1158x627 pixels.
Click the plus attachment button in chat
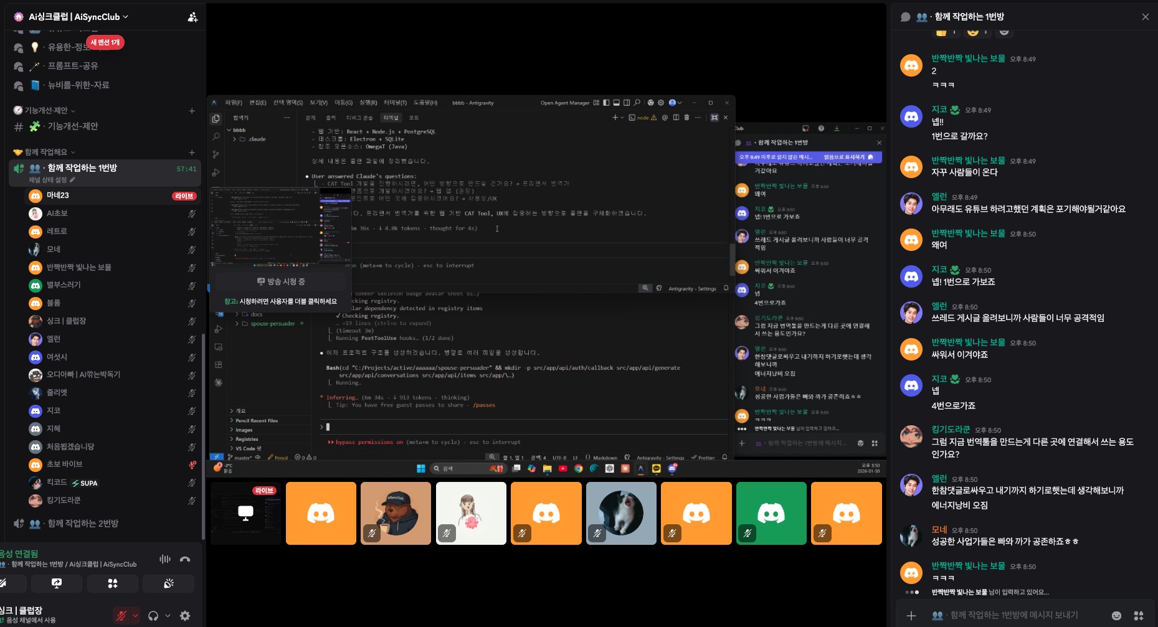(911, 615)
